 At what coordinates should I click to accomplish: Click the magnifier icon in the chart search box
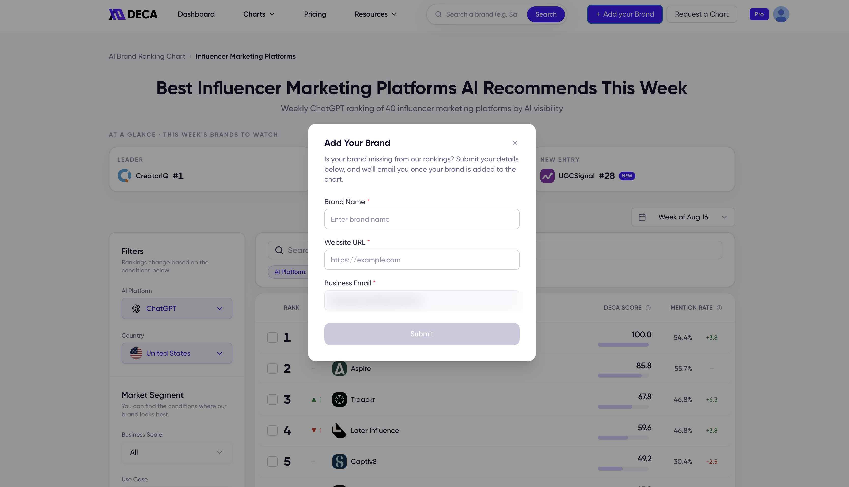[279, 250]
